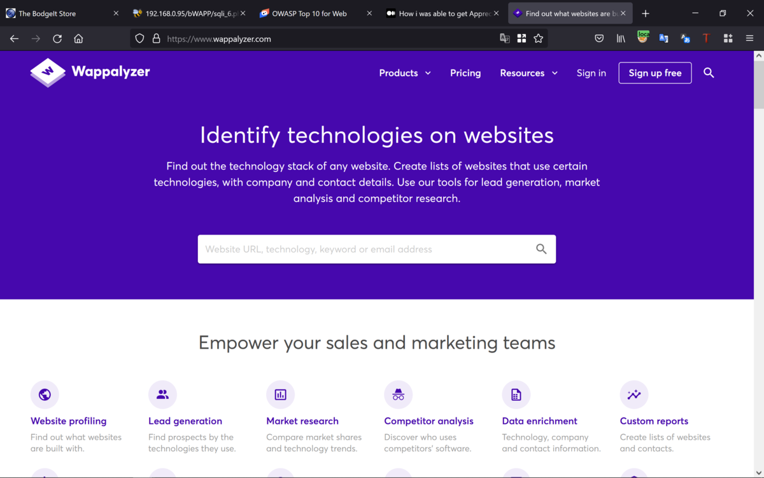Click the translate page icon in the address bar
The height and width of the screenshot is (478, 764).
[x=505, y=39]
